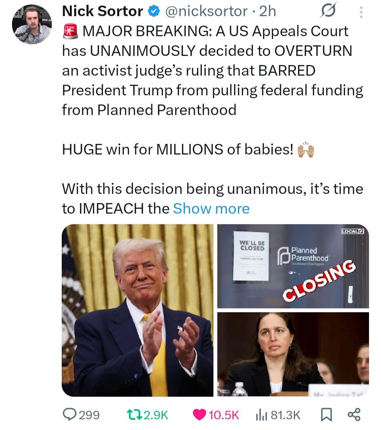Viewport: 381px width, 430px height.
Task: Open Nick Sortor's profile avatar
Action: pos(32,24)
